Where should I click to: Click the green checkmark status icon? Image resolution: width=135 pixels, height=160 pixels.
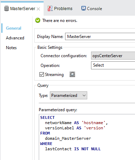38,21
